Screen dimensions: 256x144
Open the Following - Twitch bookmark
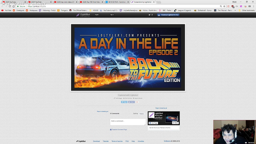coord(47,10)
